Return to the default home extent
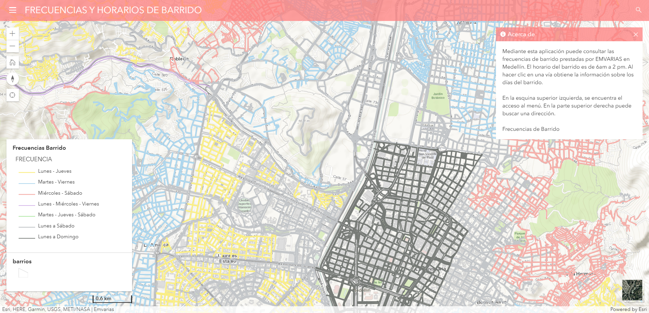649x313 pixels. pos(13,63)
